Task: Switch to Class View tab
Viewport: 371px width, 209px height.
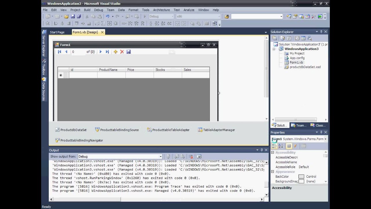Action: tap(318, 125)
